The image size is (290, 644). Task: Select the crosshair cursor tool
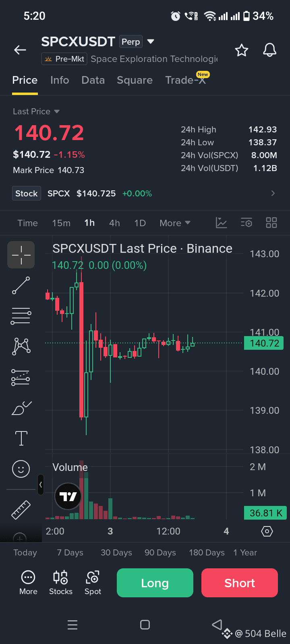coord(21,255)
